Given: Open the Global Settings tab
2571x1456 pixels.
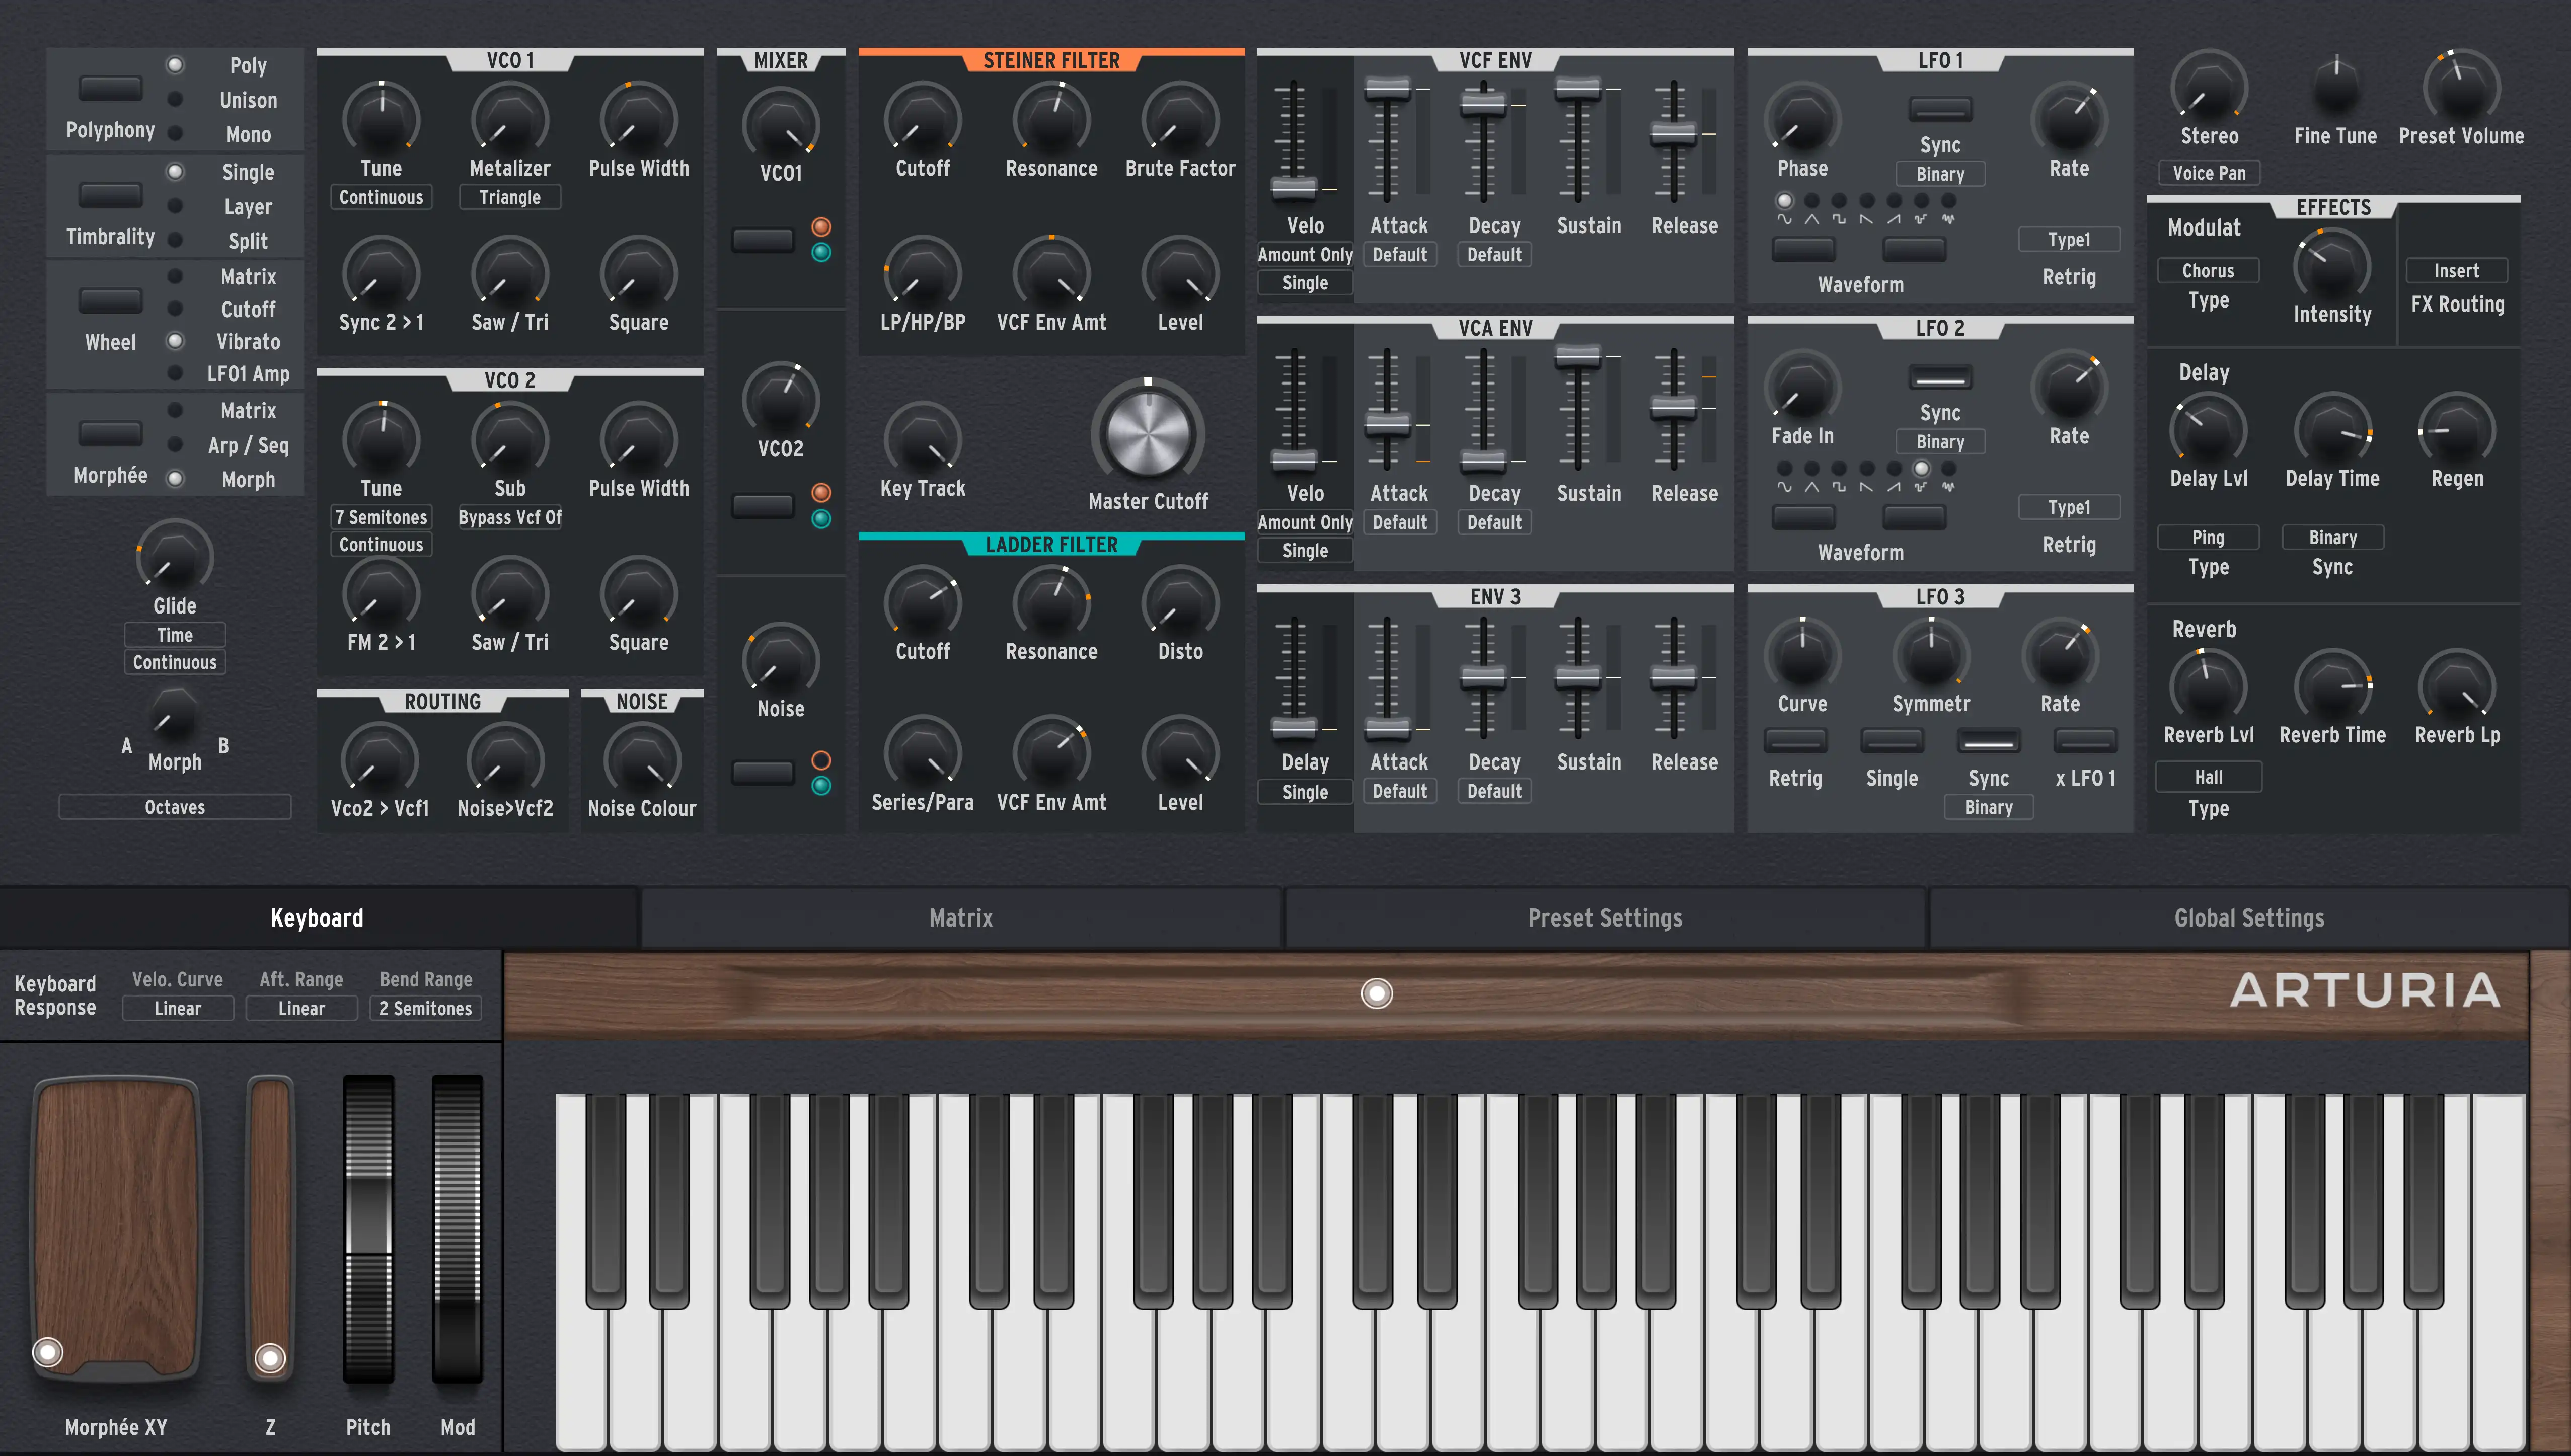Looking at the screenshot, I should (2248, 918).
